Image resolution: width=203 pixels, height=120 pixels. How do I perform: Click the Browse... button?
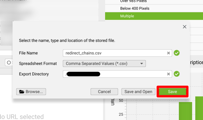[31, 92]
